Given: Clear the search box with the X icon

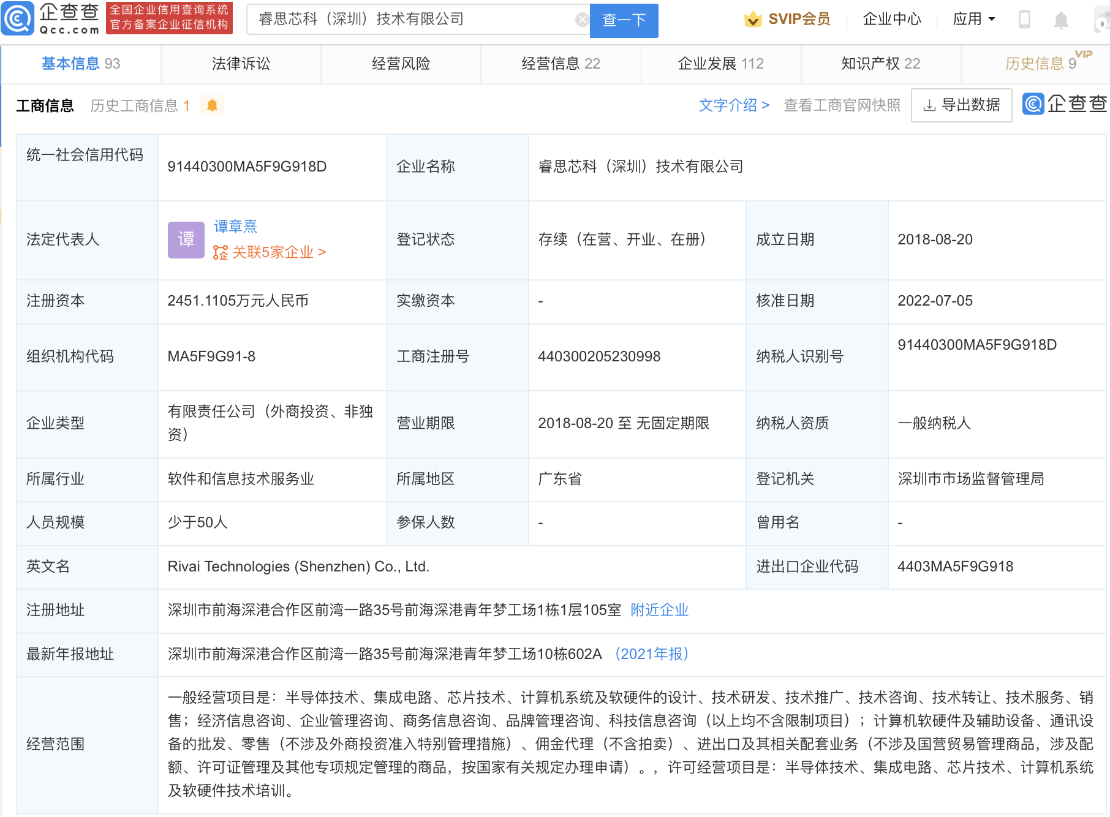Looking at the screenshot, I should point(582,20).
